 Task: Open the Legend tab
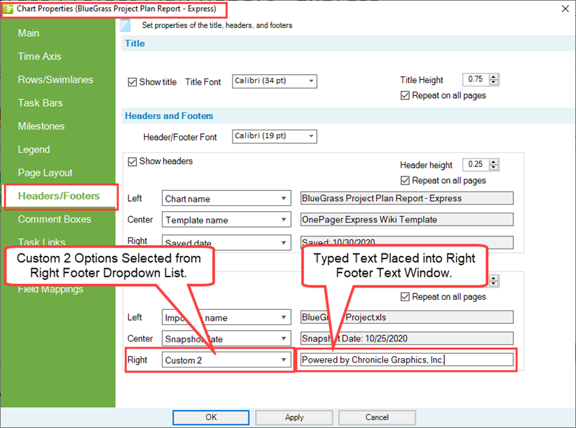[x=34, y=150]
